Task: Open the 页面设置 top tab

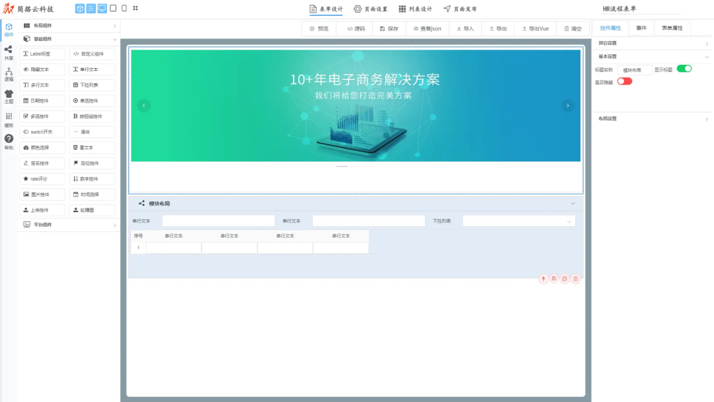Action: tap(371, 9)
